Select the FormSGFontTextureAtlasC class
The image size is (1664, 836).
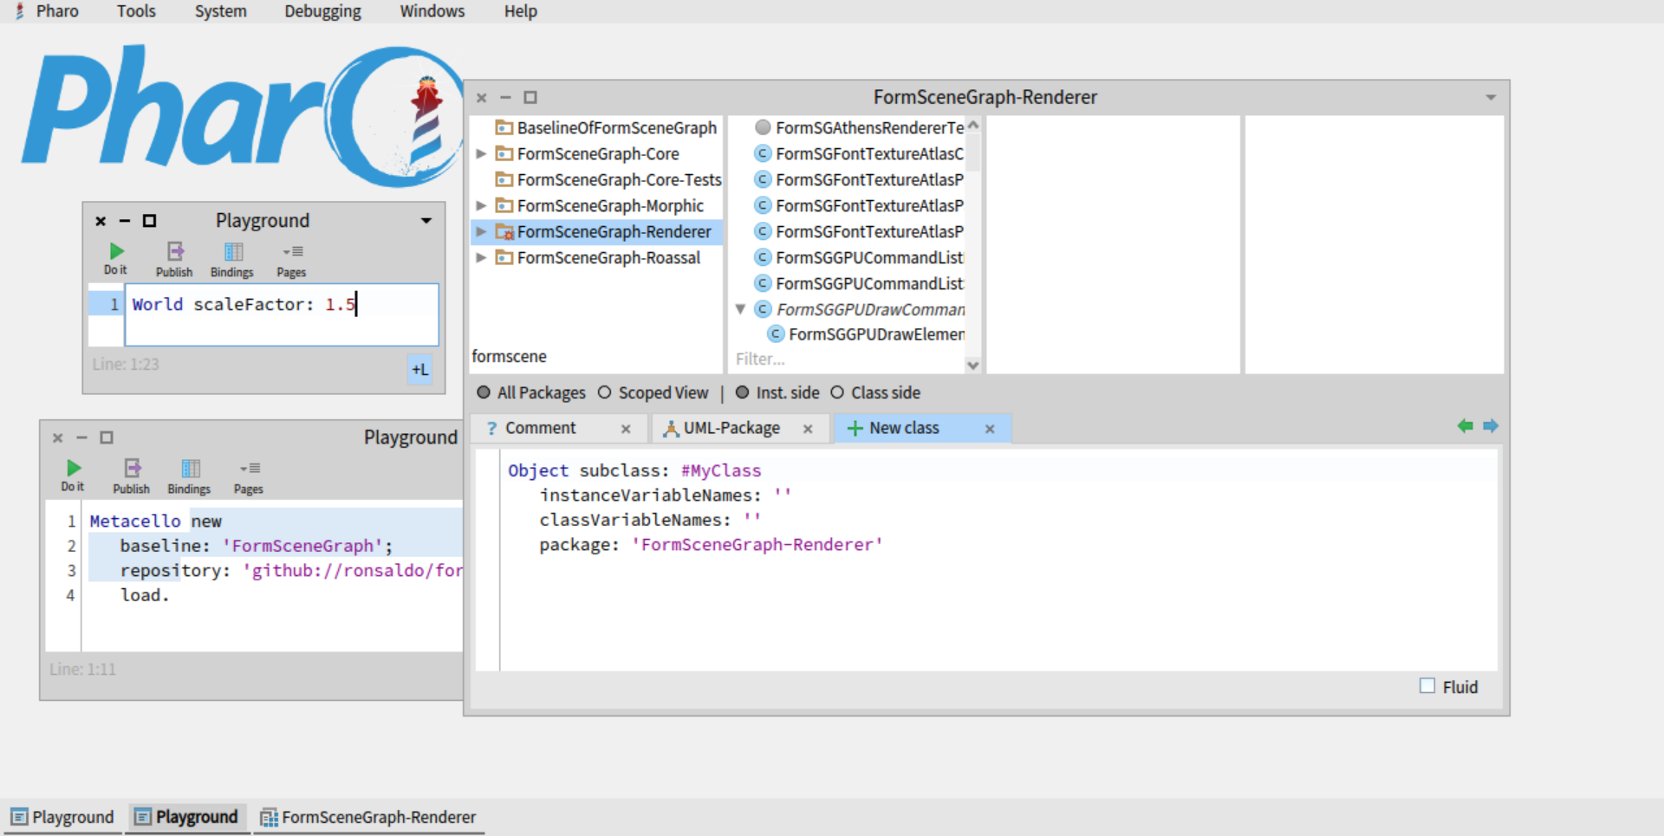869,153
